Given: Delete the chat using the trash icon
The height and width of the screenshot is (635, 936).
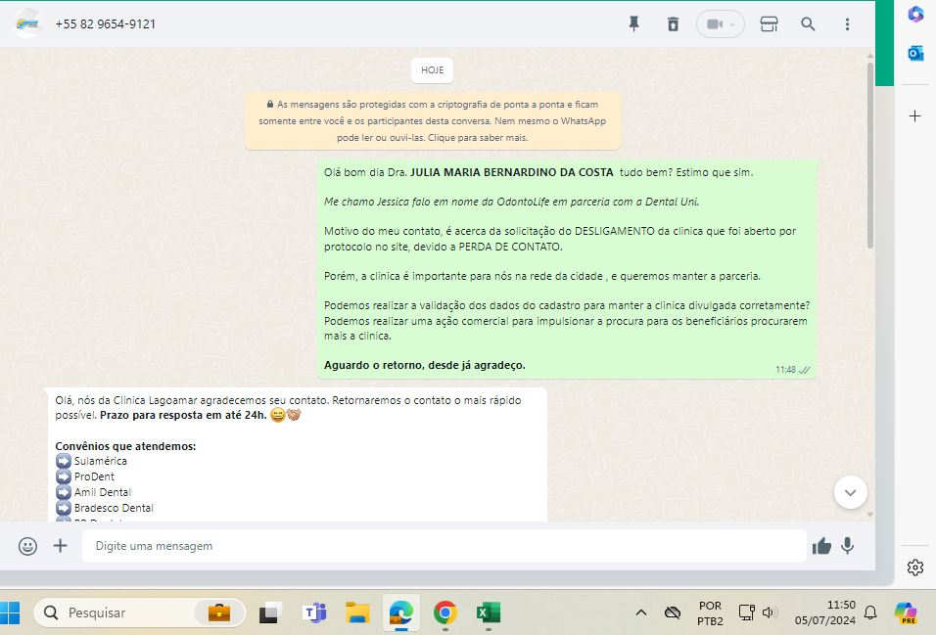Looking at the screenshot, I should 673,23.
